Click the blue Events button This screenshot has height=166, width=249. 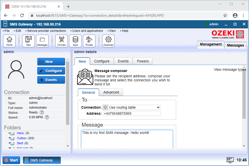point(51,80)
